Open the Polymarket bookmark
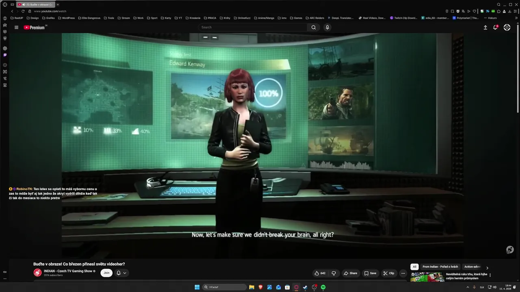This screenshot has height=292, width=520. click(x=466, y=18)
